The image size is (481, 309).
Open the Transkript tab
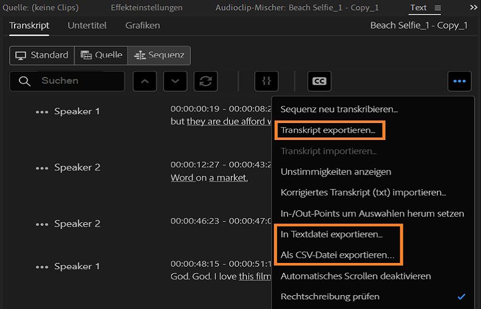pyautogui.click(x=29, y=25)
